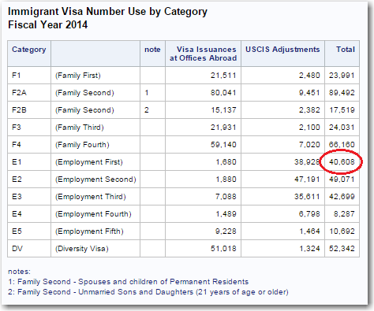The width and height of the screenshot is (374, 311).
Task: Click the F2B note number 2
Action: point(147,110)
